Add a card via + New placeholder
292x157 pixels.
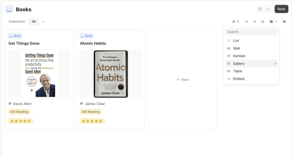click(182, 79)
